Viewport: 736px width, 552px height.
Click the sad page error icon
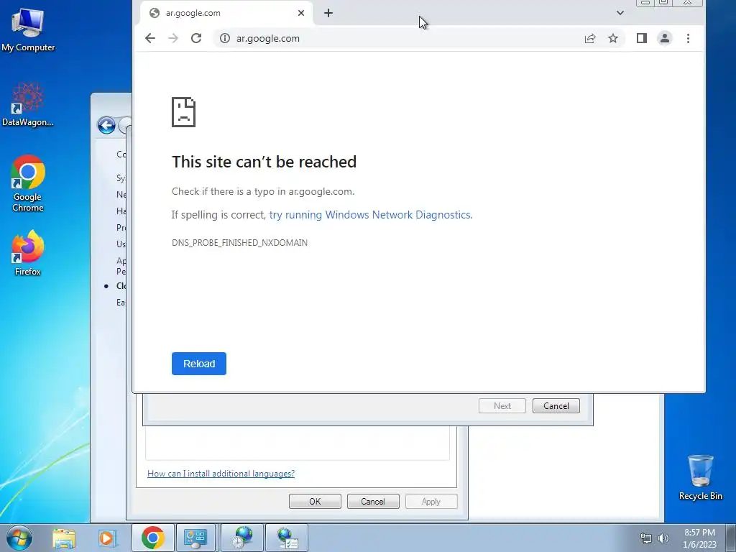183,112
